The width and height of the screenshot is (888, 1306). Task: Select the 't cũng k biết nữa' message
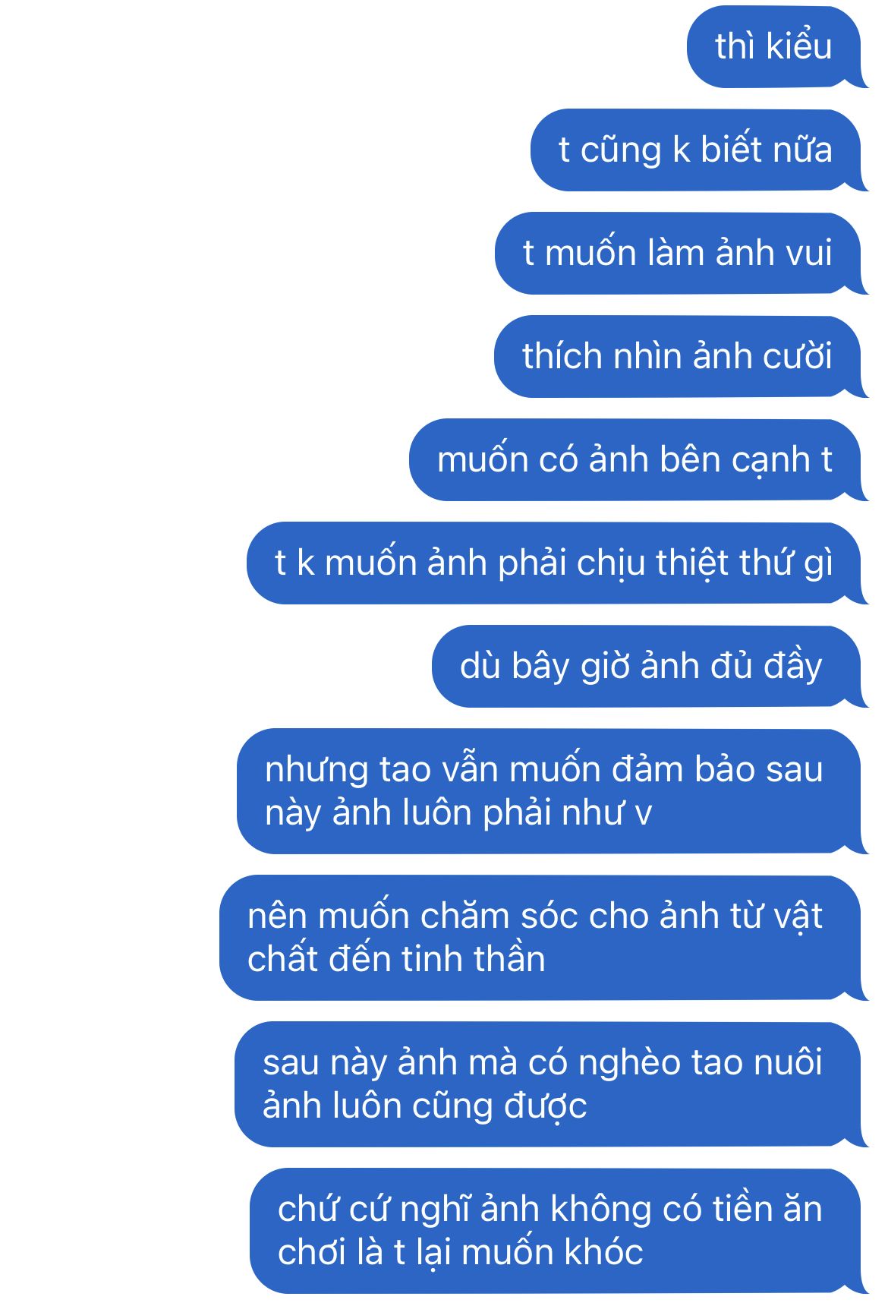pyautogui.click(x=697, y=150)
